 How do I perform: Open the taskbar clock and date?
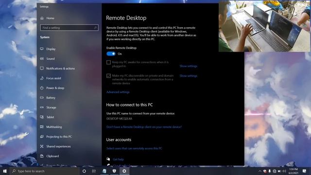click(294, 171)
